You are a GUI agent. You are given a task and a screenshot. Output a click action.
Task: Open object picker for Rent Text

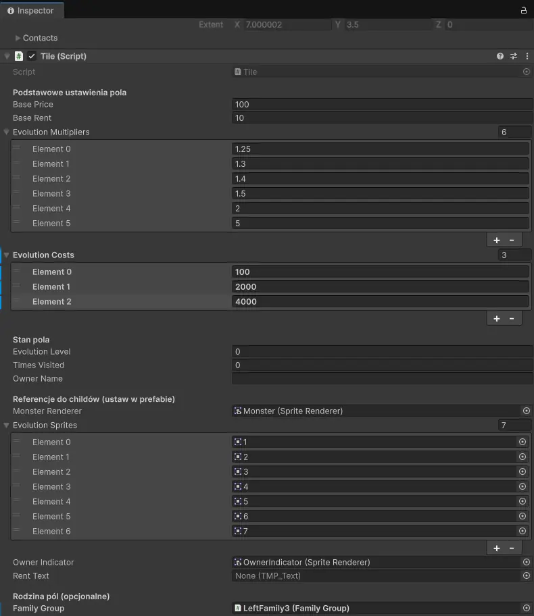(x=526, y=576)
